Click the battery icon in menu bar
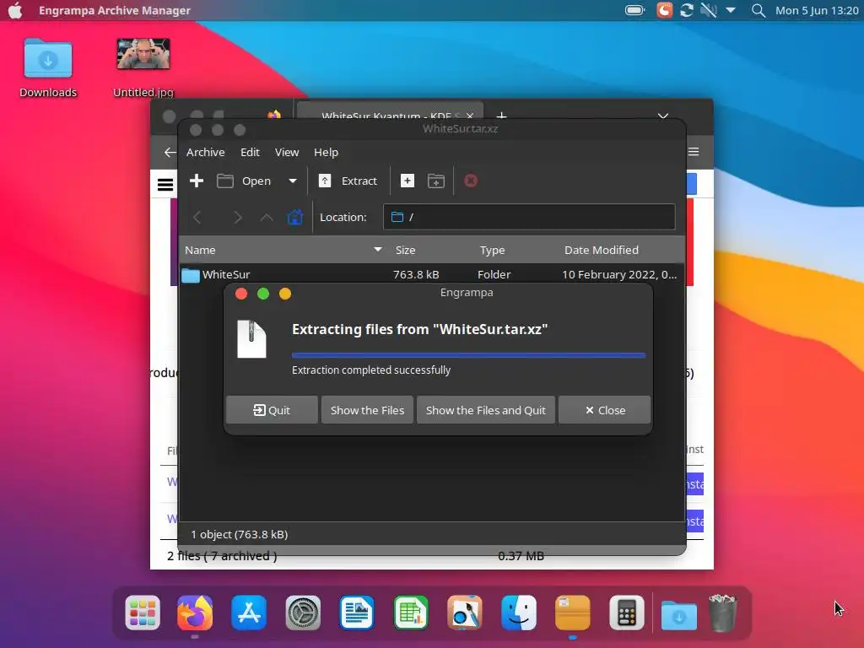Screen dimensions: 864x648 634,10
